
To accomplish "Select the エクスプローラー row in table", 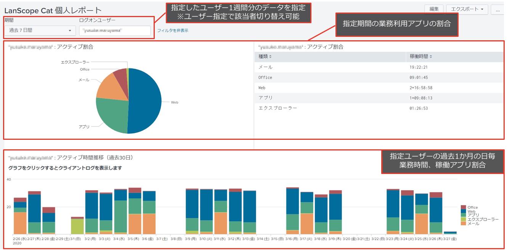I will pos(379,108).
